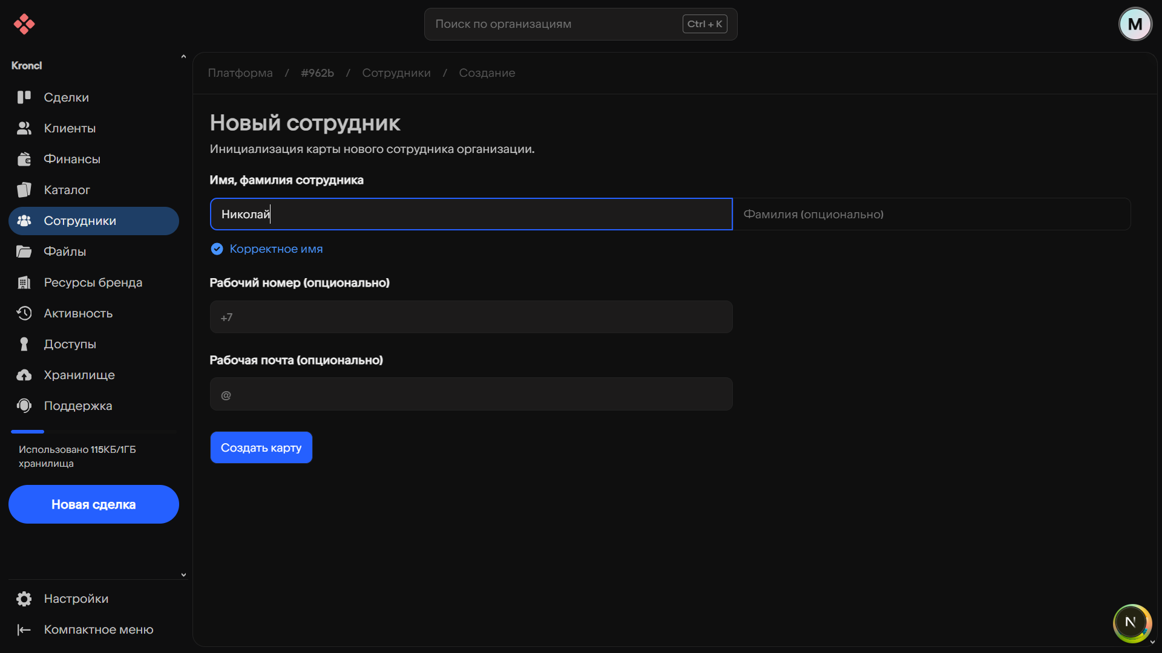The image size is (1162, 653).
Task: Open Хранилище cloud icon
Action: (24, 375)
